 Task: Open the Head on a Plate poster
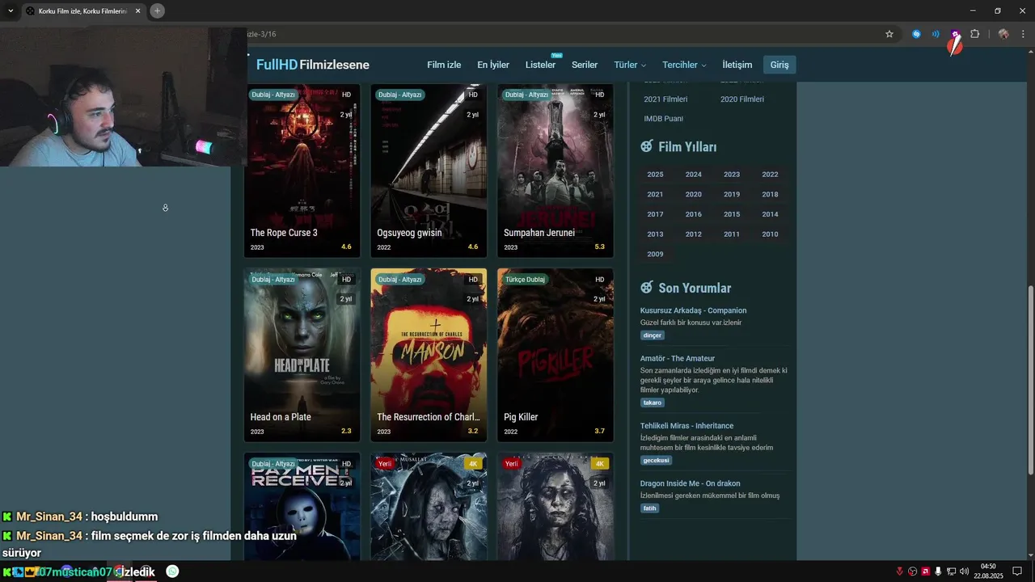pyautogui.click(x=302, y=355)
